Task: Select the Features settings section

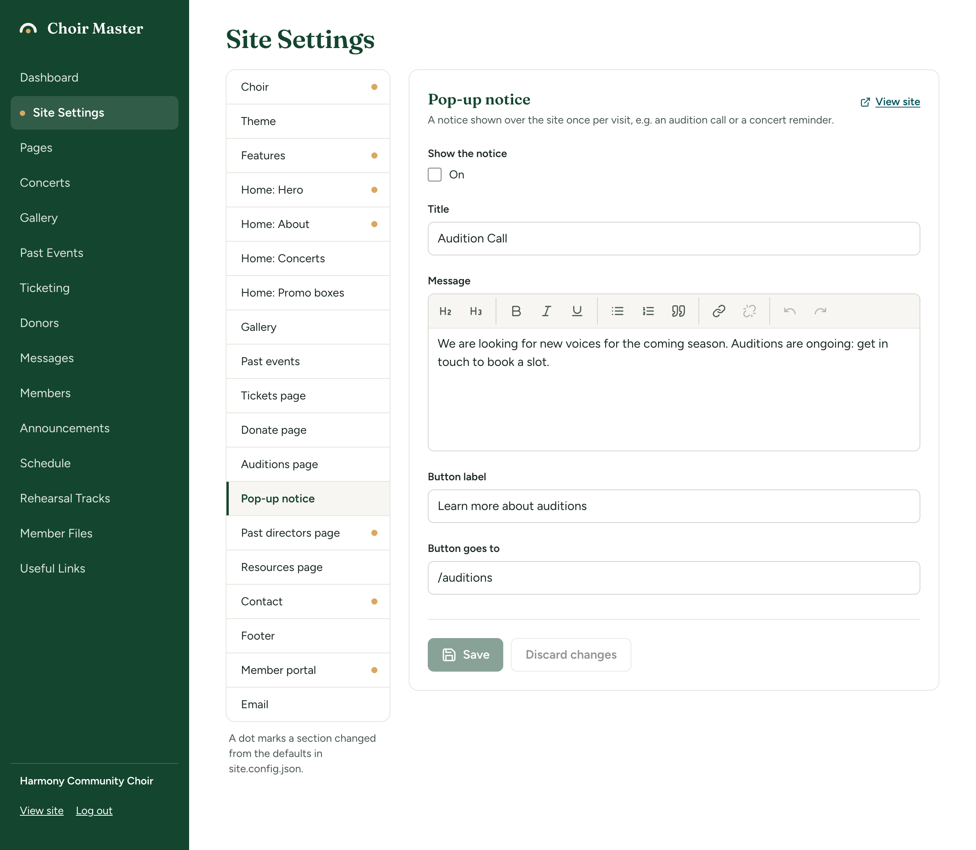Action: pyautogui.click(x=308, y=156)
